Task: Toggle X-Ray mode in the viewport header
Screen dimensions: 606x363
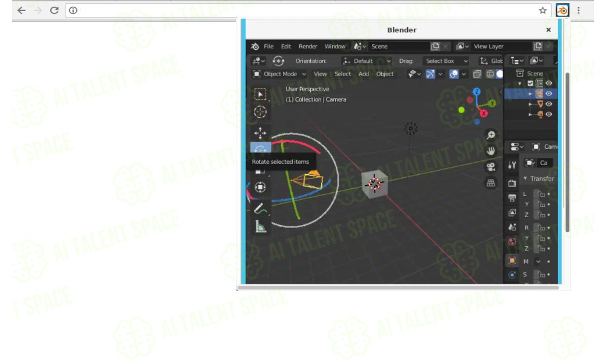Action: tap(478, 74)
